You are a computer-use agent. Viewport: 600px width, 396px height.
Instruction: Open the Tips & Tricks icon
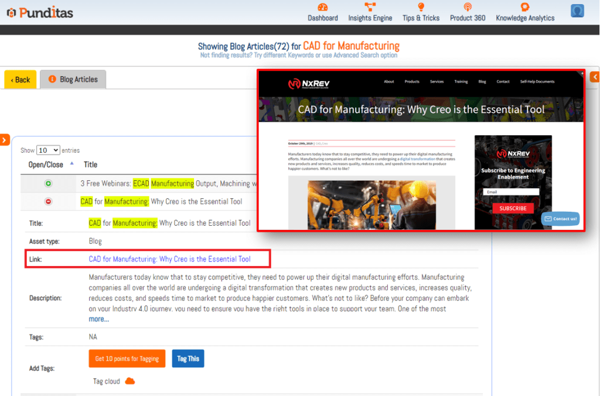click(x=421, y=7)
